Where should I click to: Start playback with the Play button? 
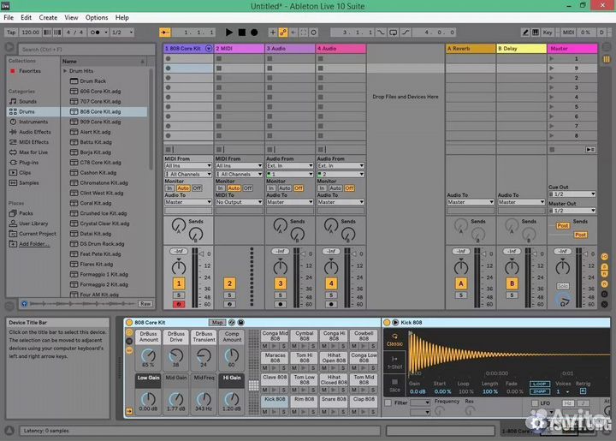(x=229, y=33)
